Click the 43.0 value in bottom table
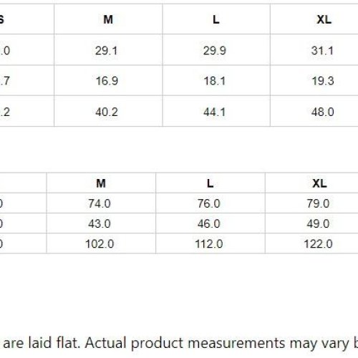Viewport: 358px width, 358px height. coord(100,223)
